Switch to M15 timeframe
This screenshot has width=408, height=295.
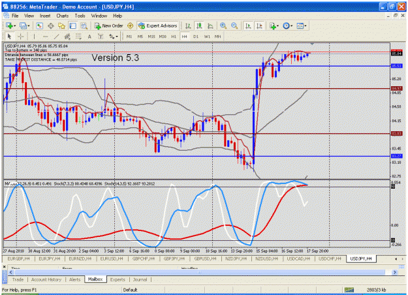click(x=151, y=37)
